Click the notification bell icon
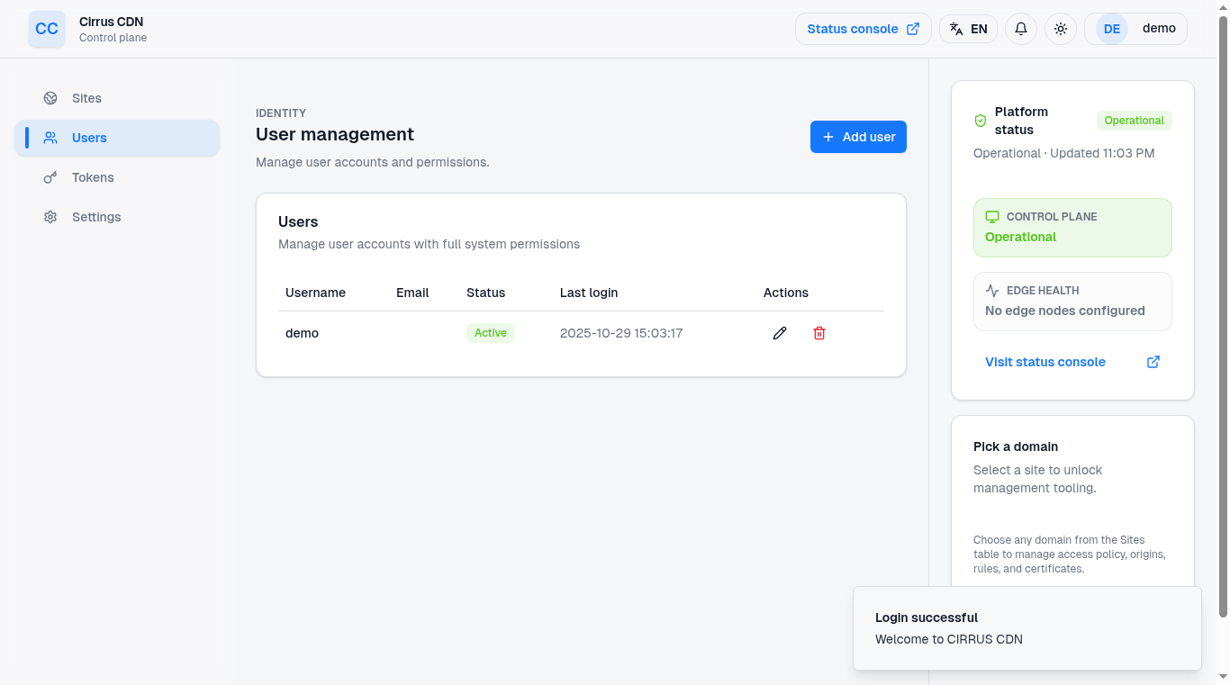The width and height of the screenshot is (1230, 685). coord(1020,28)
